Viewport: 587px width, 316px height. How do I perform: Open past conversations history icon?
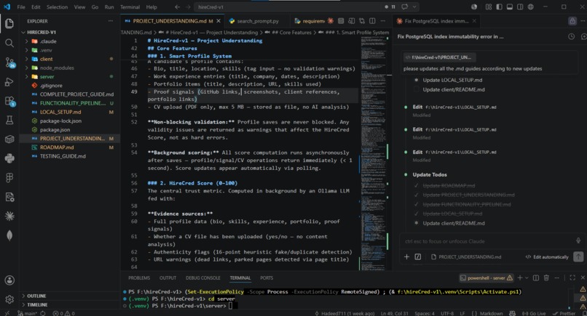pos(571,36)
